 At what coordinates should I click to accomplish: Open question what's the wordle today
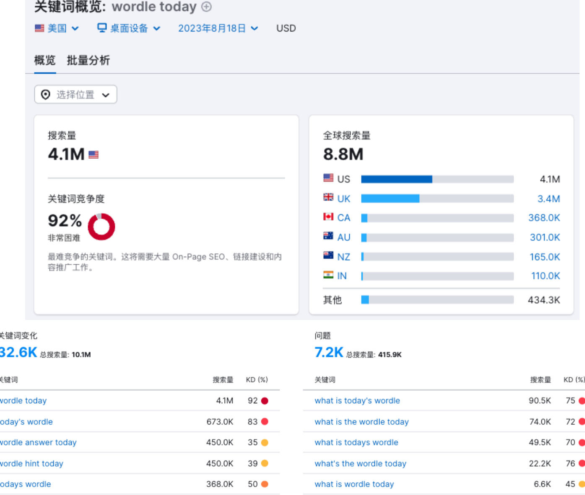(x=361, y=464)
